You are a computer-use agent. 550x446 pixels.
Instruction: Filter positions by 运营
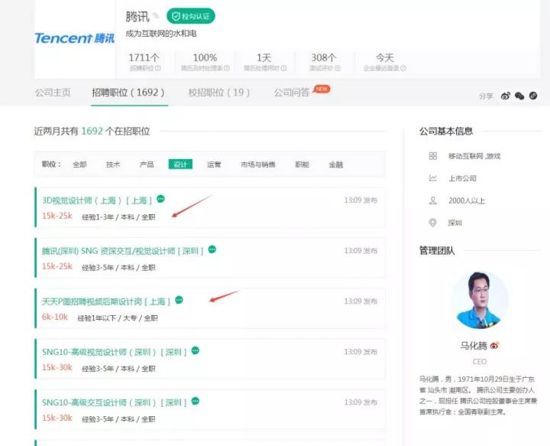(x=214, y=164)
